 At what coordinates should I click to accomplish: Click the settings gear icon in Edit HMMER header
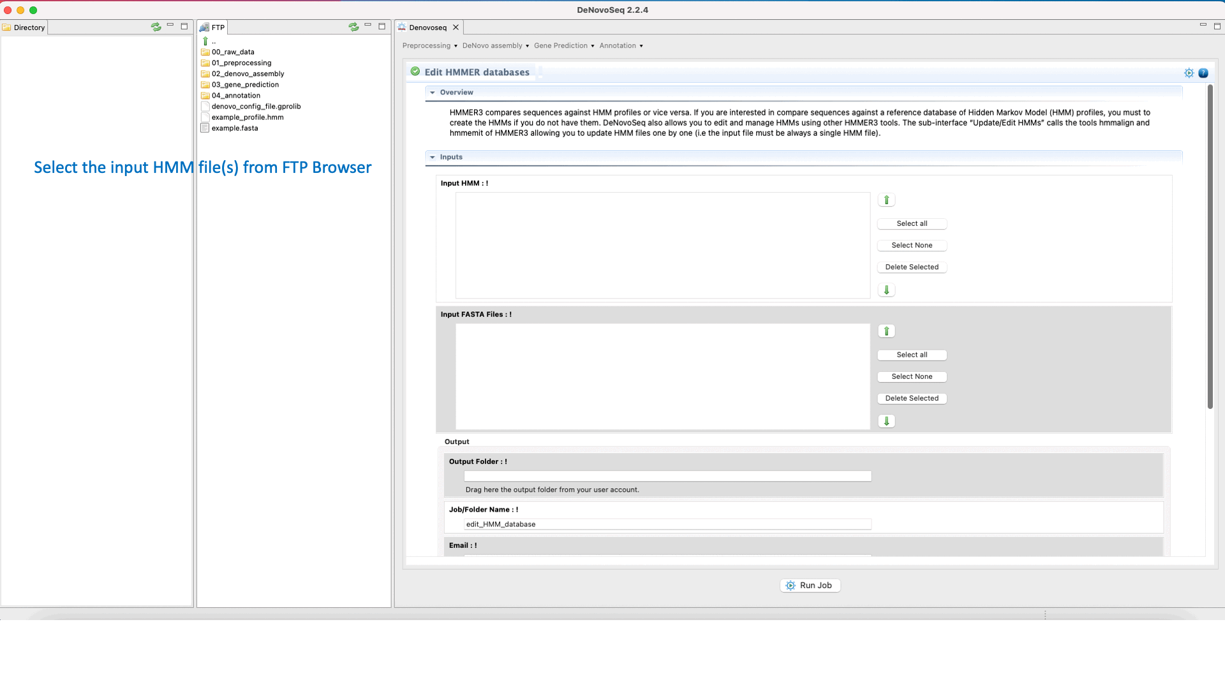pyautogui.click(x=1189, y=73)
